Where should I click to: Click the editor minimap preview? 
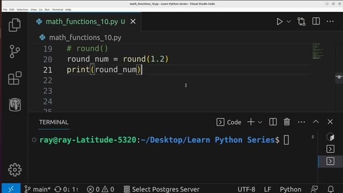click(318, 51)
